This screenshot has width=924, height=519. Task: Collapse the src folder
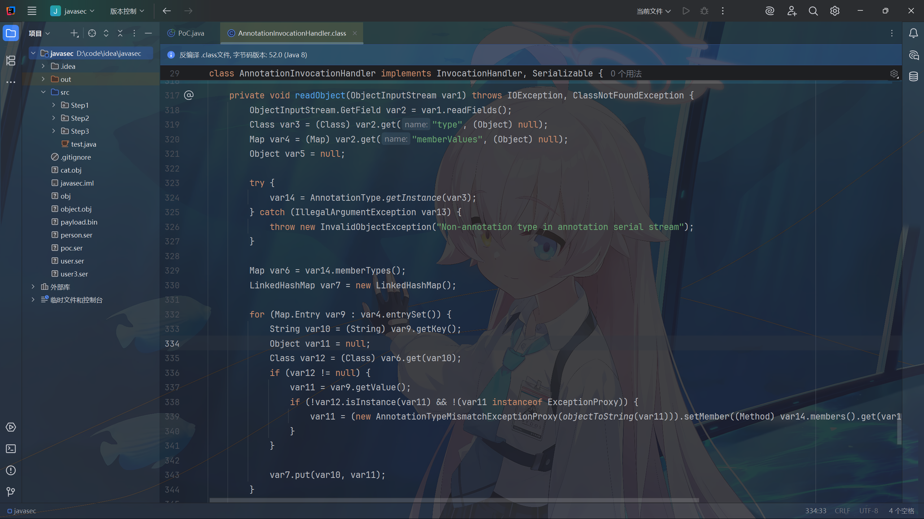pyautogui.click(x=43, y=92)
